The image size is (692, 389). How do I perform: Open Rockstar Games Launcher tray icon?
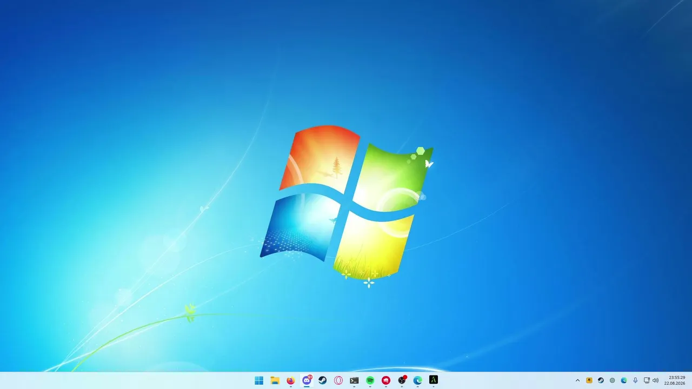589,380
